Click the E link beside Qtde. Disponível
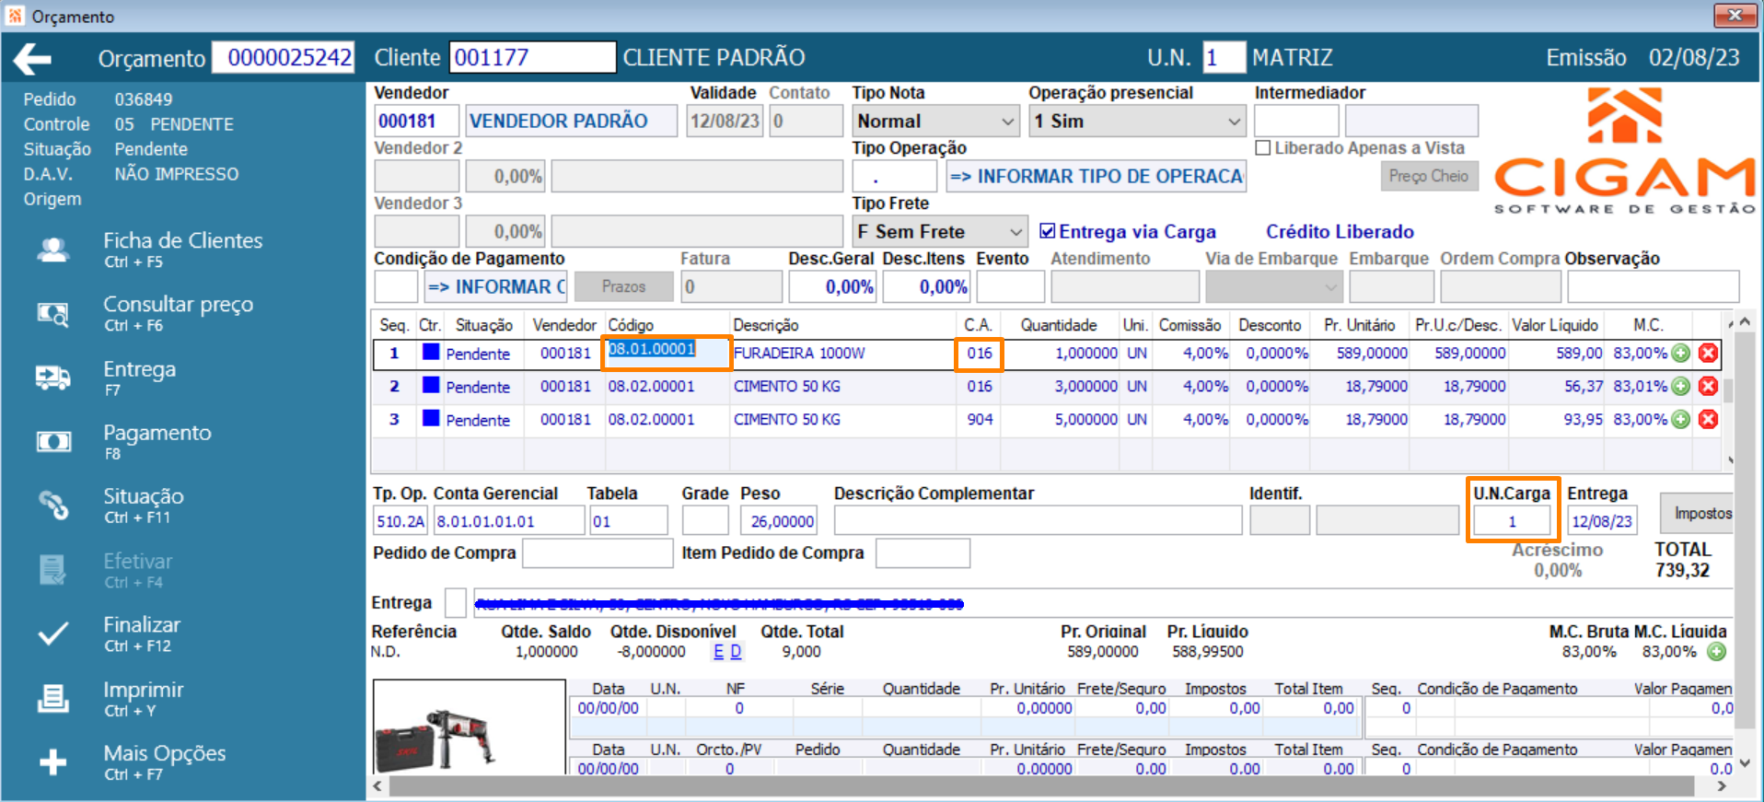 pyautogui.click(x=719, y=652)
